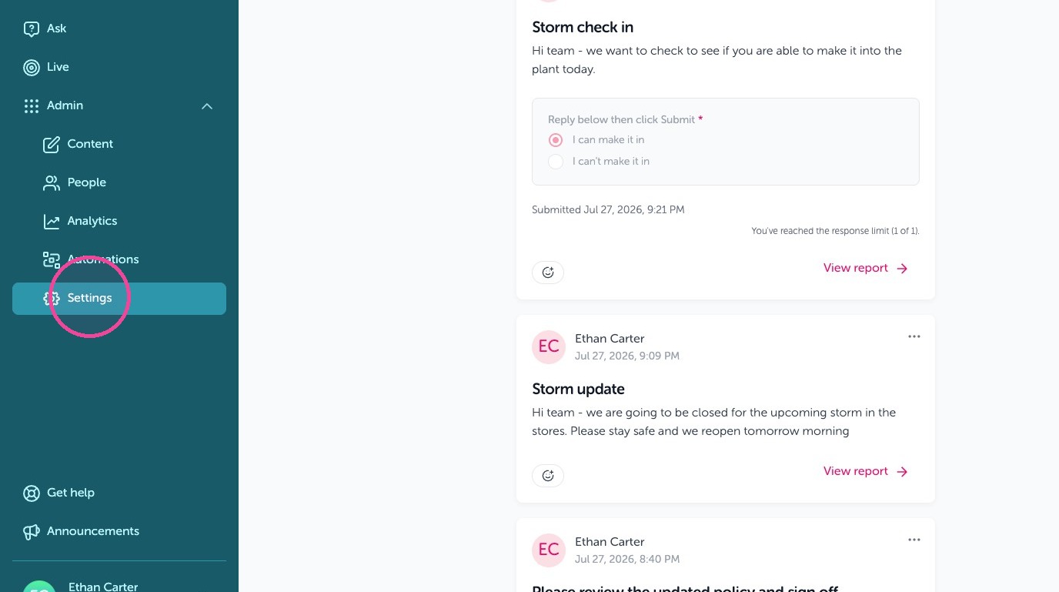Collapse the Admin section chevron
The image size is (1059, 592).
(x=207, y=105)
